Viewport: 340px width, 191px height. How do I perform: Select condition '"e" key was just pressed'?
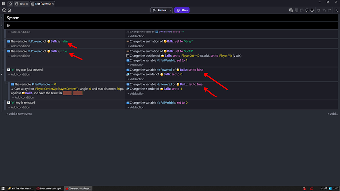[25, 70]
